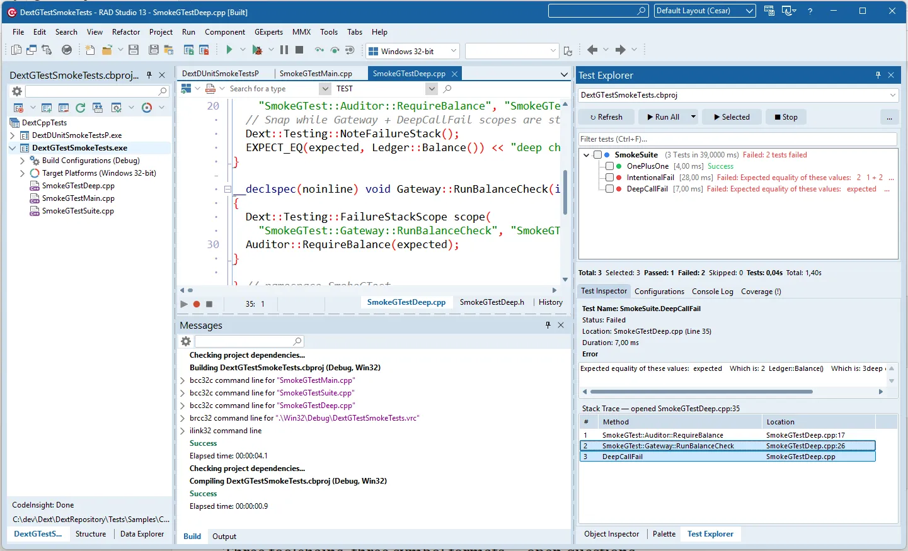908x551 pixels.
Task: Pin the Test Explorer panel
Action: pos(878,75)
